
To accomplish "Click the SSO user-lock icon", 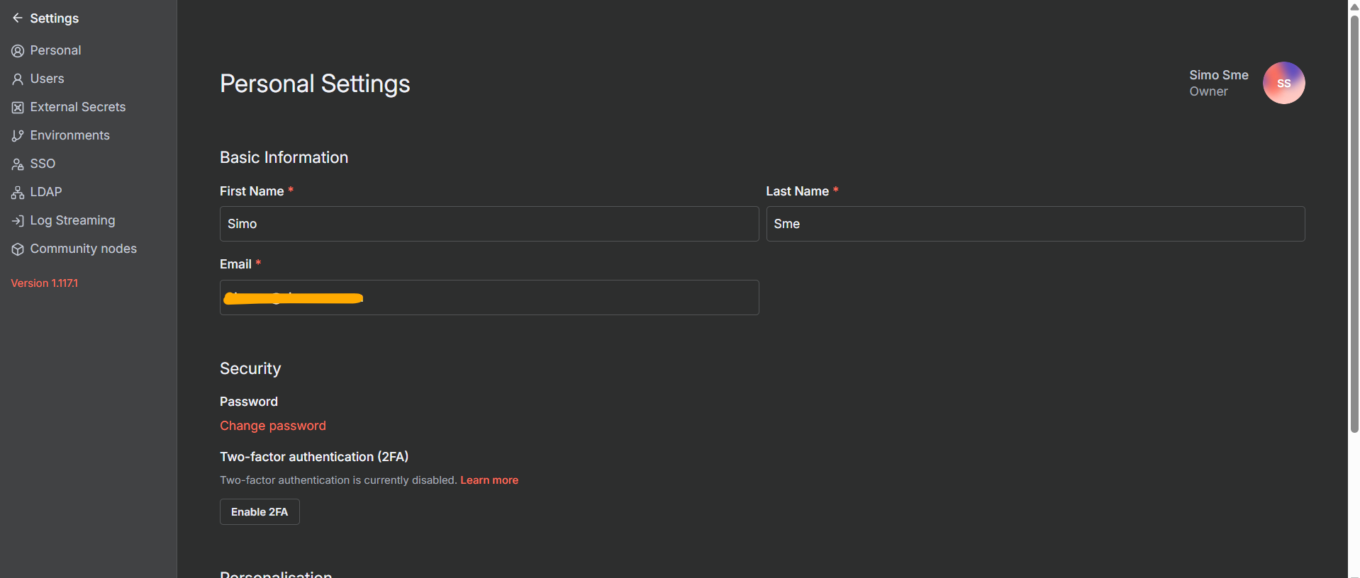I will click(18, 164).
